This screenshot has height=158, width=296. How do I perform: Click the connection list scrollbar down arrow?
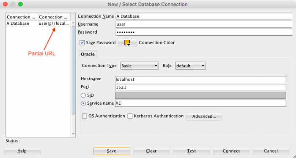(73, 134)
